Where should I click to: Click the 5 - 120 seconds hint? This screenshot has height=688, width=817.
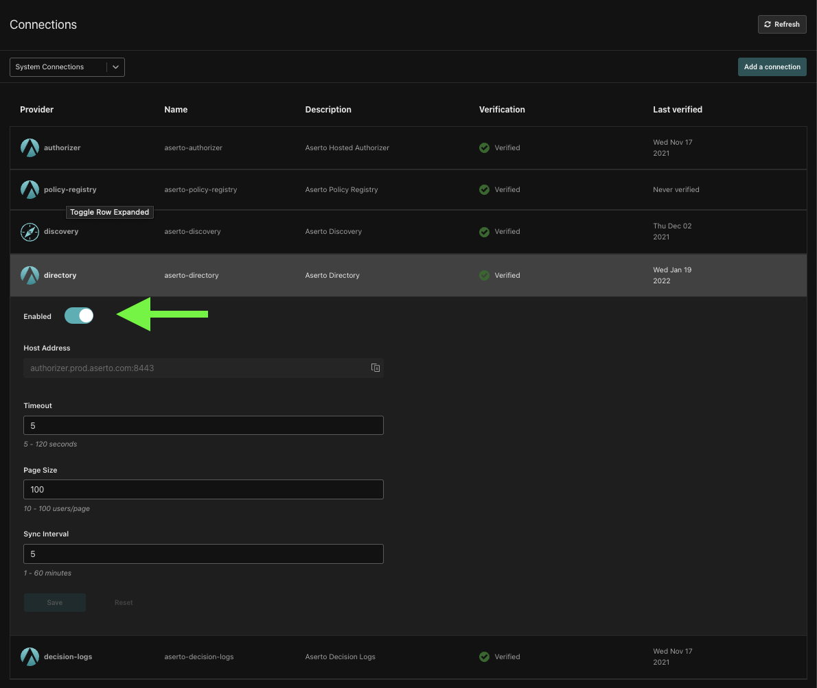click(x=50, y=444)
